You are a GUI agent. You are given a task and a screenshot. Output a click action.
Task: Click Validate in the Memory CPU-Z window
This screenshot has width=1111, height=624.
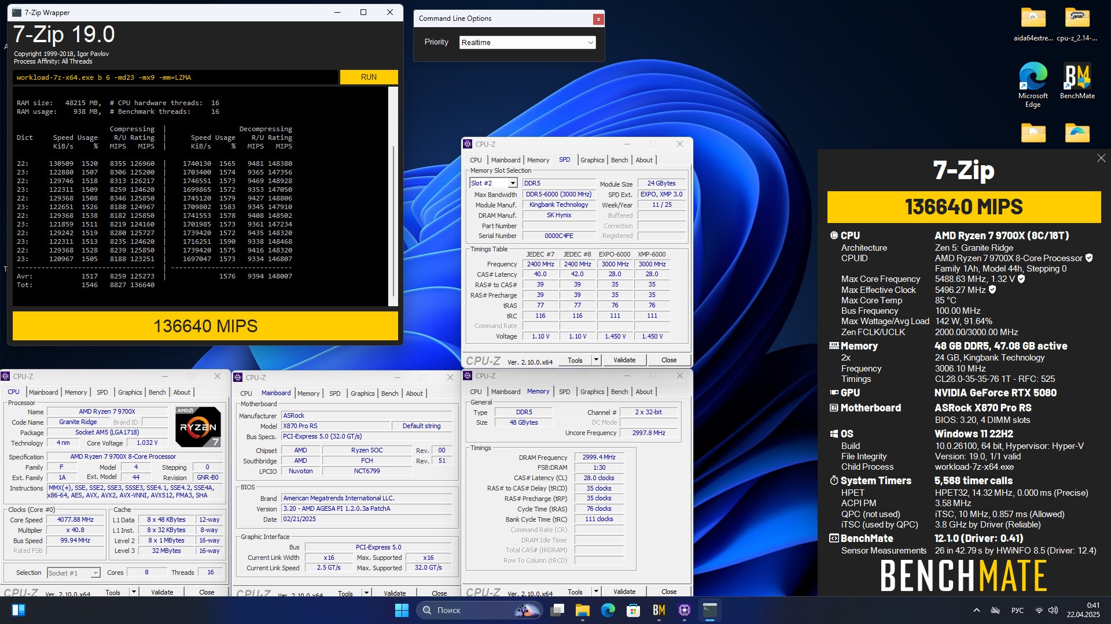pos(624,592)
